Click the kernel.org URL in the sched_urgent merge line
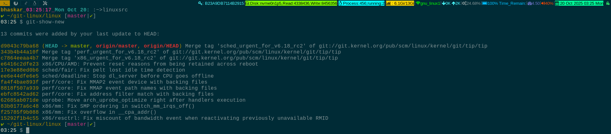Screen dimensions: 611x134 click(x=403, y=46)
